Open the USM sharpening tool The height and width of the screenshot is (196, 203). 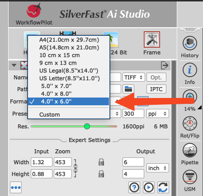[190, 177]
